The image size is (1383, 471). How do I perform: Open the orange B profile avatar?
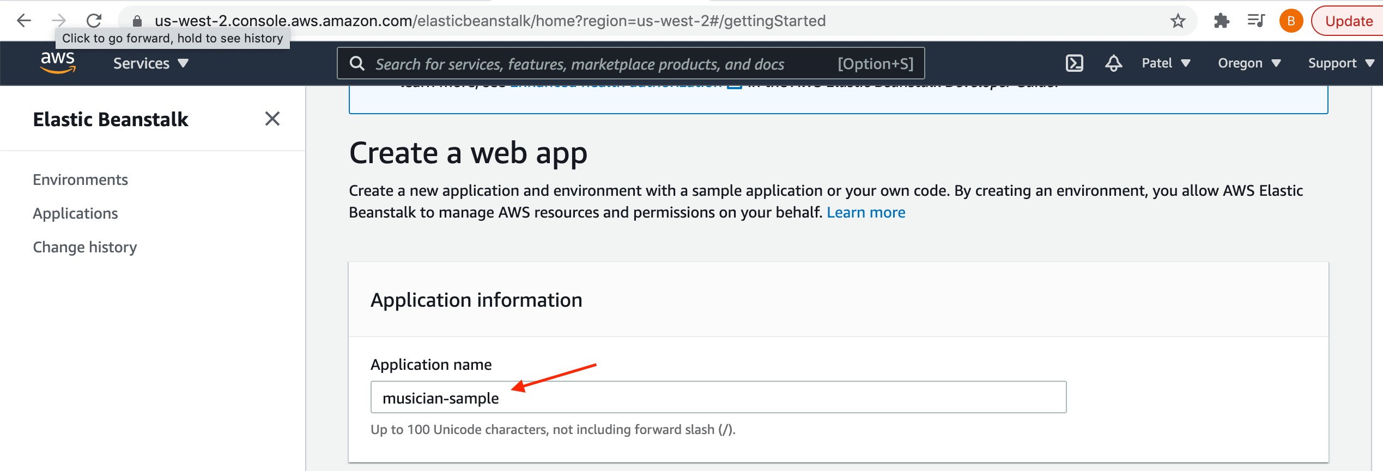pyautogui.click(x=1291, y=21)
